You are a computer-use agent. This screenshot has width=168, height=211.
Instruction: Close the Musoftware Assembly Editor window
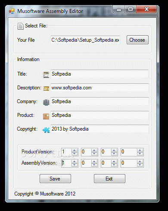146,9
